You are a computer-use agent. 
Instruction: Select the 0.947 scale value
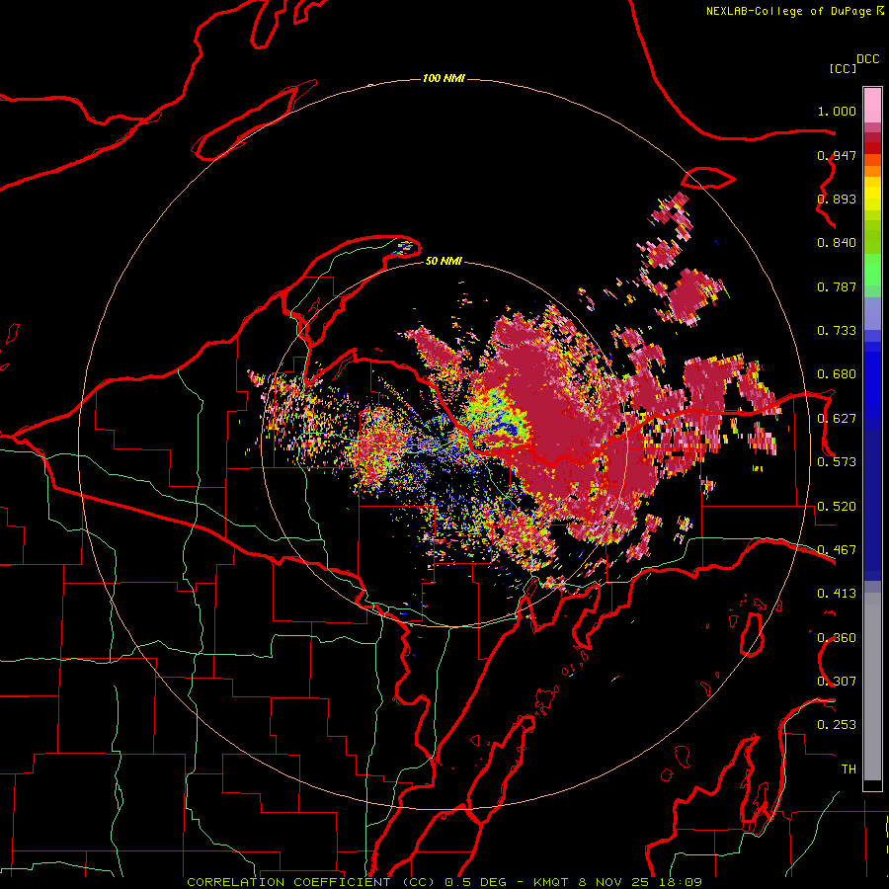(x=837, y=155)
